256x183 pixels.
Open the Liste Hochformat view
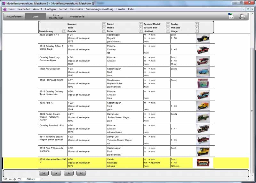click(x=56, y=16)
